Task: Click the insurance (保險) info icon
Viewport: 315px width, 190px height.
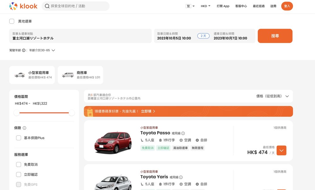Action: click(x=25, y=128)
